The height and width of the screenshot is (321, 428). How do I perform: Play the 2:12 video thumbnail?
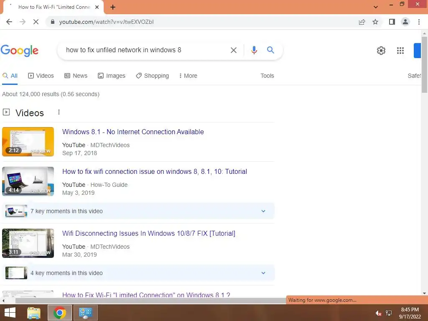click(28, 142)
